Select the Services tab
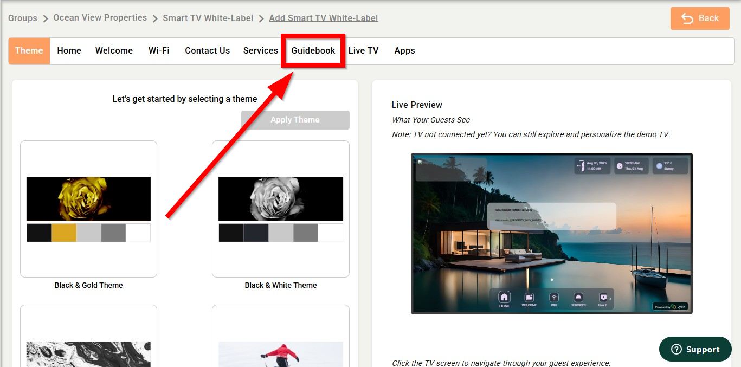The height and width of the screenshot is (367, 741). click(260, 51)
